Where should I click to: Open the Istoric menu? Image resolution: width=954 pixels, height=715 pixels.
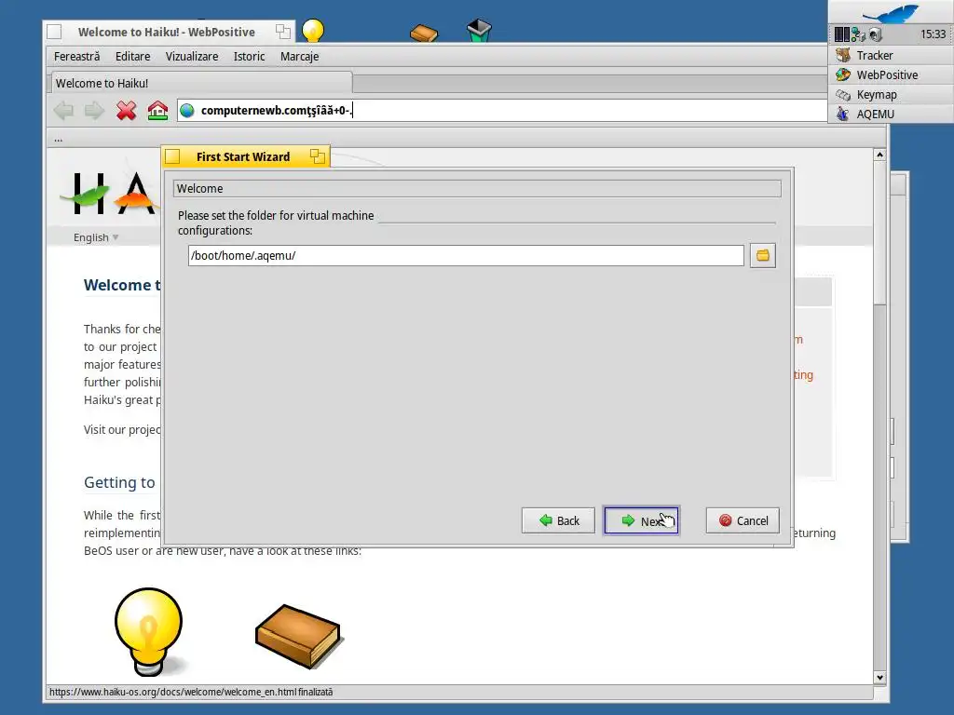tap(249, 57)
